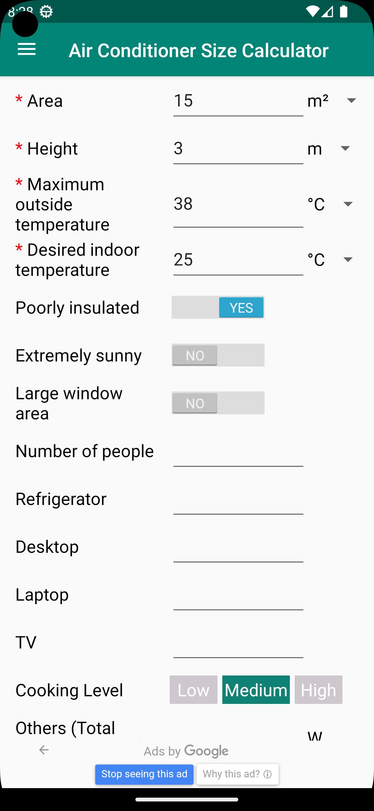Tap the Number of people input field
Screen dimensions: 374x811
[238, 452]
